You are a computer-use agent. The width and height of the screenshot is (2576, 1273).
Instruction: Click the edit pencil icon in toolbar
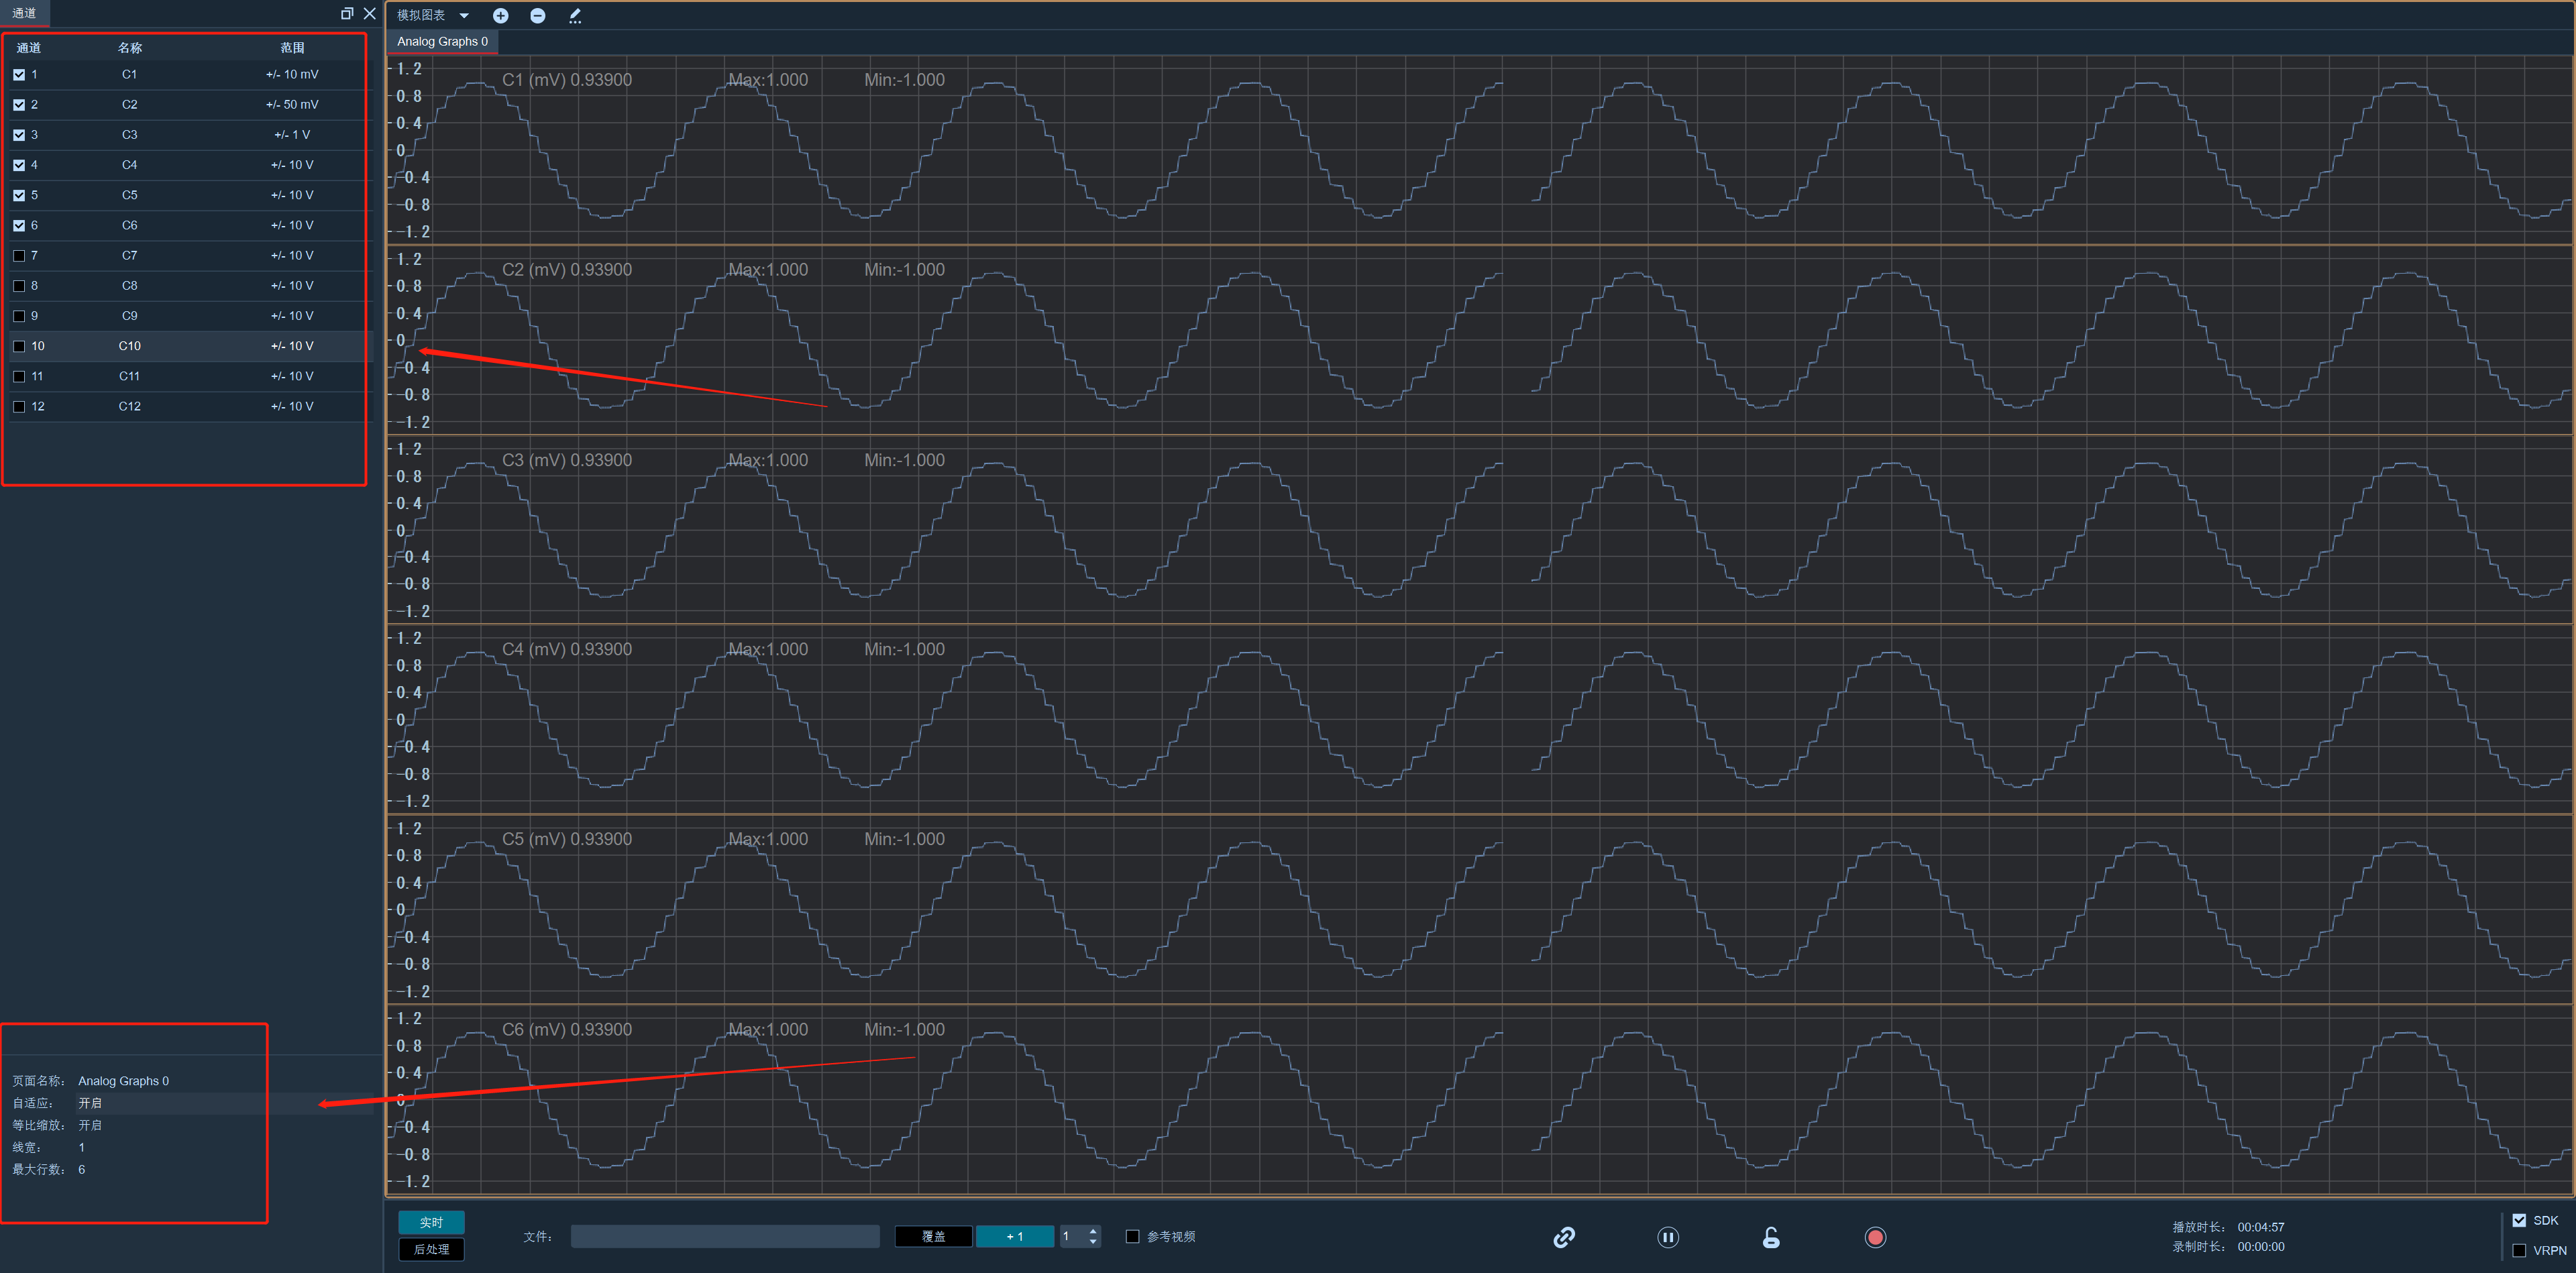tap(575, 15)
